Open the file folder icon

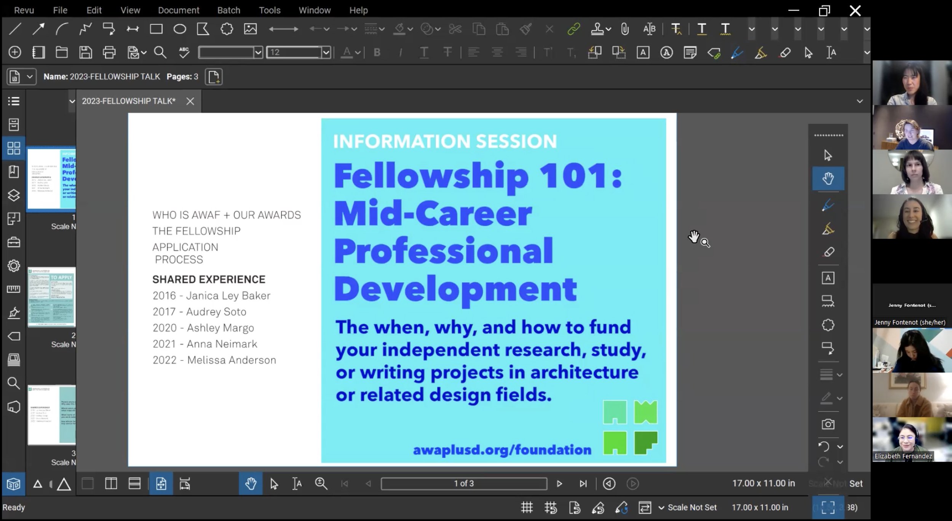[62, 52]
